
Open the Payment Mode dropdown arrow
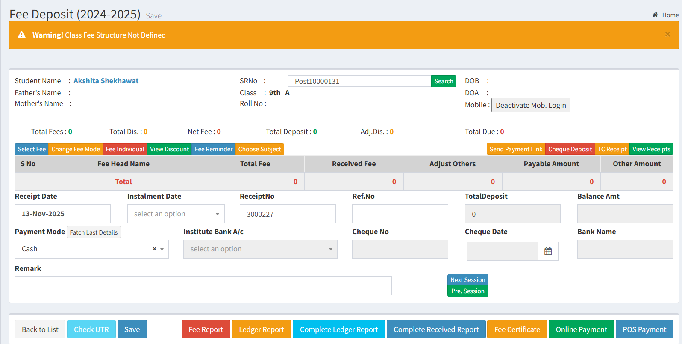pyautogui.click(x=162, y=249)
